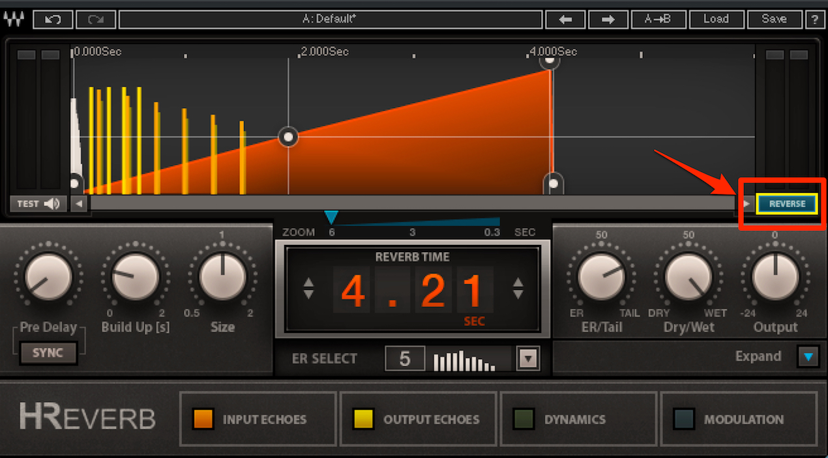Open the DYNAMICS tab label
The width and height of the screenshot is (828, 458).
(x=575, y=420)
